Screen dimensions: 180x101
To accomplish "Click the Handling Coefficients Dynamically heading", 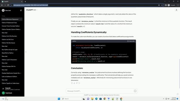I will [89, 32].
